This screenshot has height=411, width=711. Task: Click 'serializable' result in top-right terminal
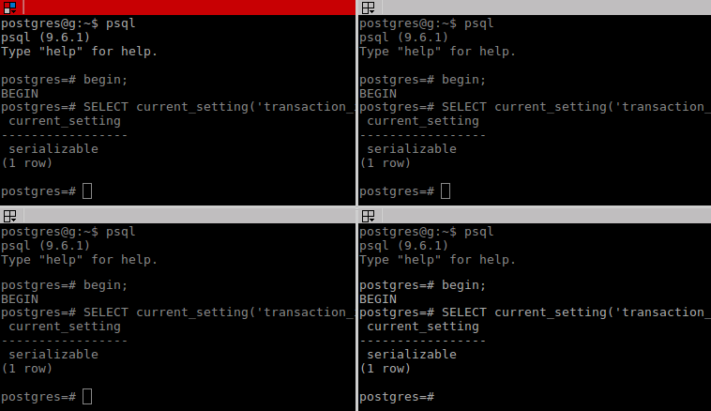tap(412, 149)
